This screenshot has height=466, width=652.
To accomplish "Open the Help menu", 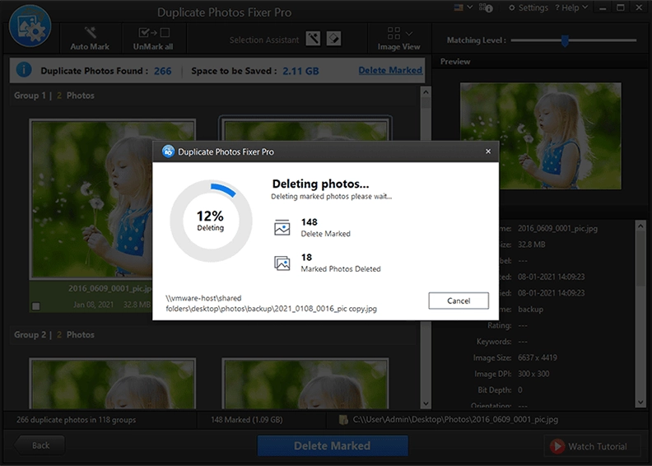I will [x=571, y=8].
